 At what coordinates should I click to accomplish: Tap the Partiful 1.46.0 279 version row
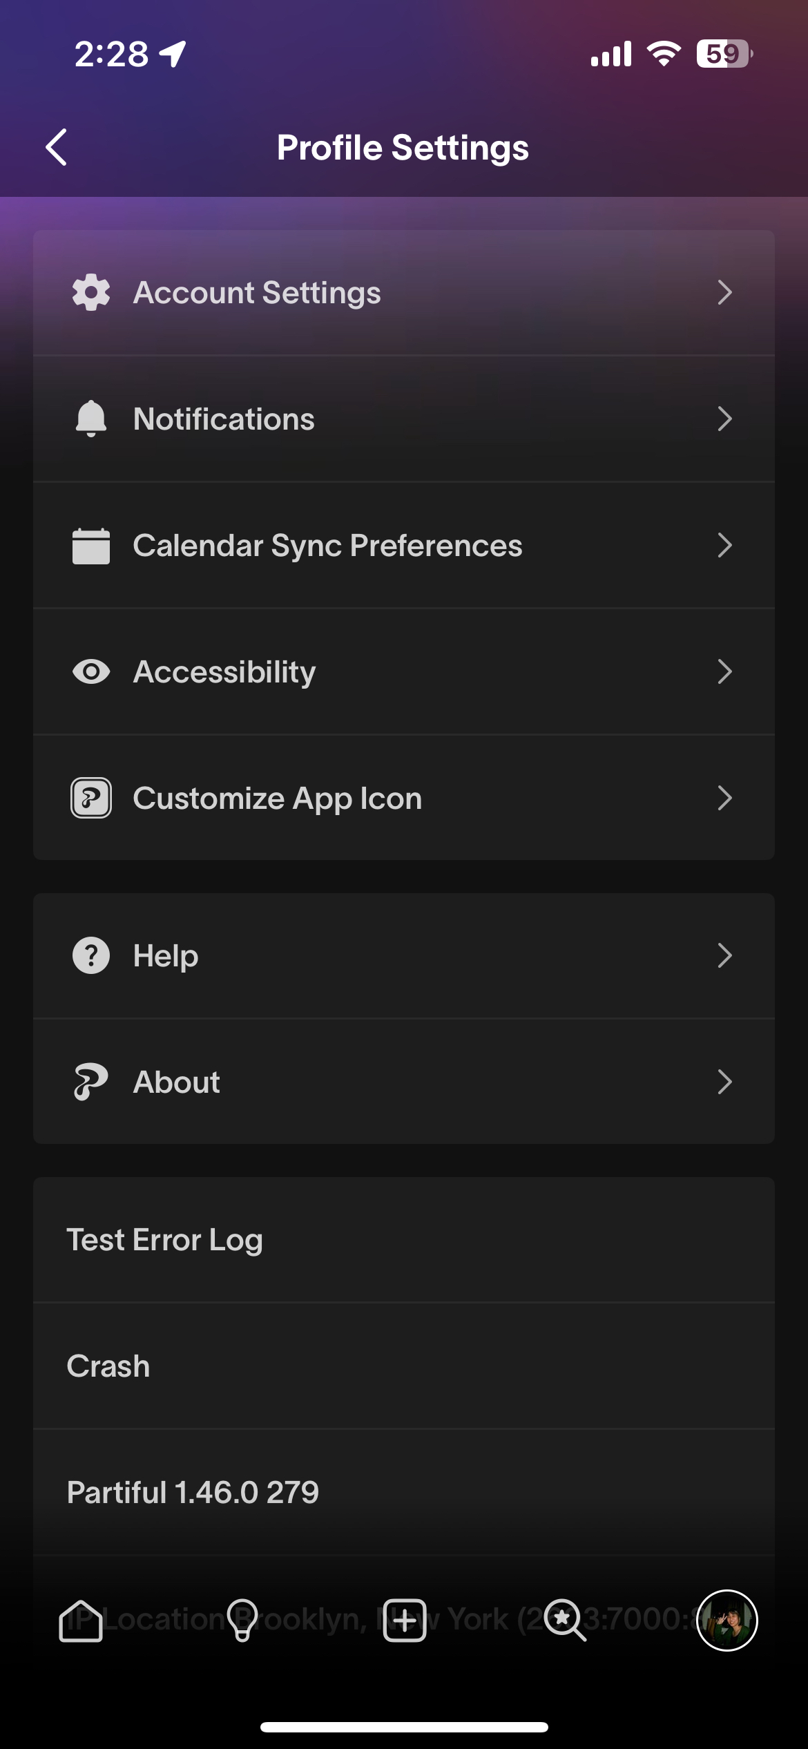pos(193,1493)
